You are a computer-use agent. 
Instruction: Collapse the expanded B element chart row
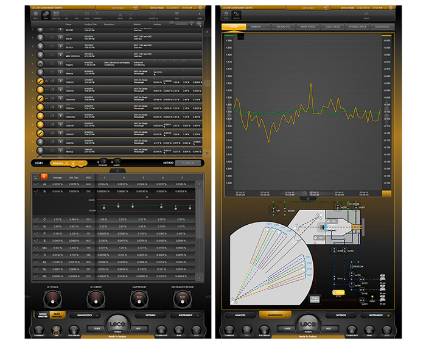pos(36,191)
